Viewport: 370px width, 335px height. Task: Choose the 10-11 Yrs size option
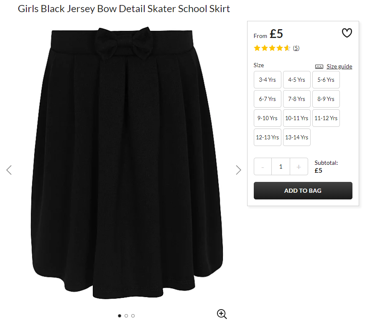(296, 118)
